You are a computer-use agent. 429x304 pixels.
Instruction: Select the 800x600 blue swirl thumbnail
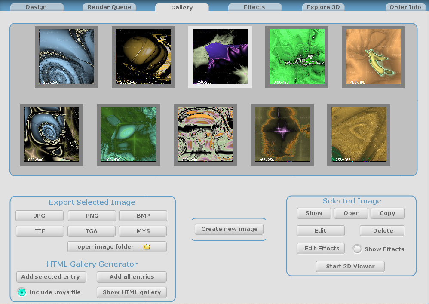coord(52,134)
